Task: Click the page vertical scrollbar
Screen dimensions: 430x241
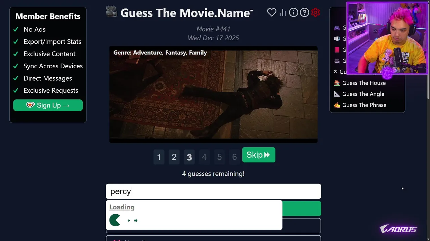Action: (x=428, y=50)
